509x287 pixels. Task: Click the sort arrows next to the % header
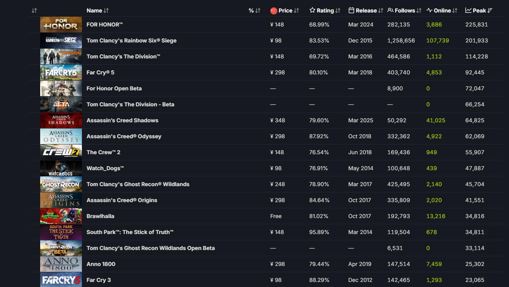point(258,11)
